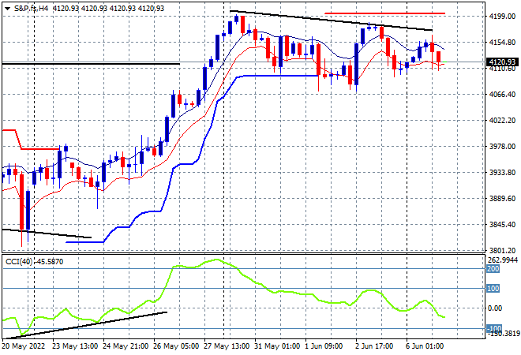Click the -100 CCI level label
The image size is (521, 355).
coord(494,328)
